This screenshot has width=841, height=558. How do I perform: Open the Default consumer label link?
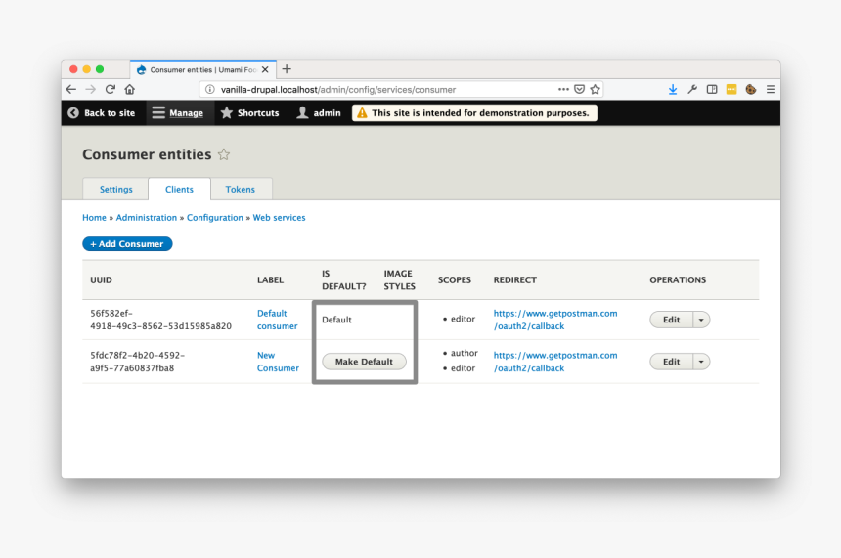[278, 320]
